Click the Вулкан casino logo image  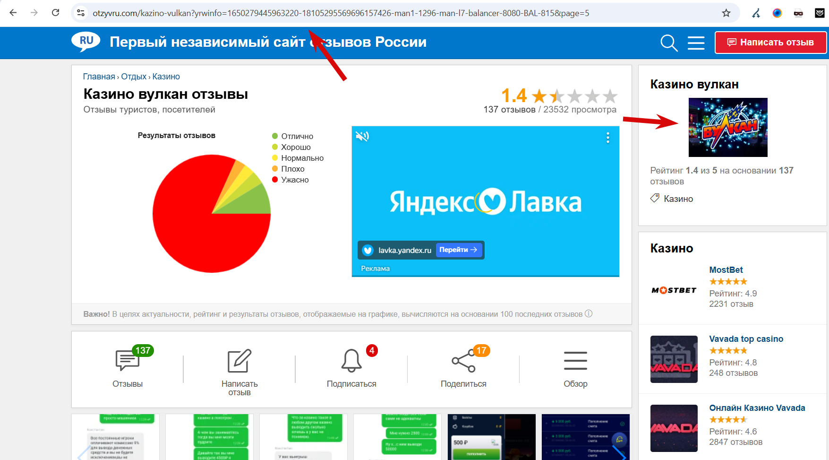(728, 127)
